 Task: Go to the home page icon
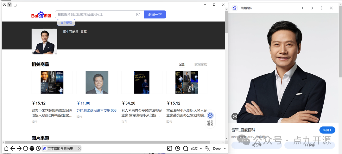click(x=6, y=149)
